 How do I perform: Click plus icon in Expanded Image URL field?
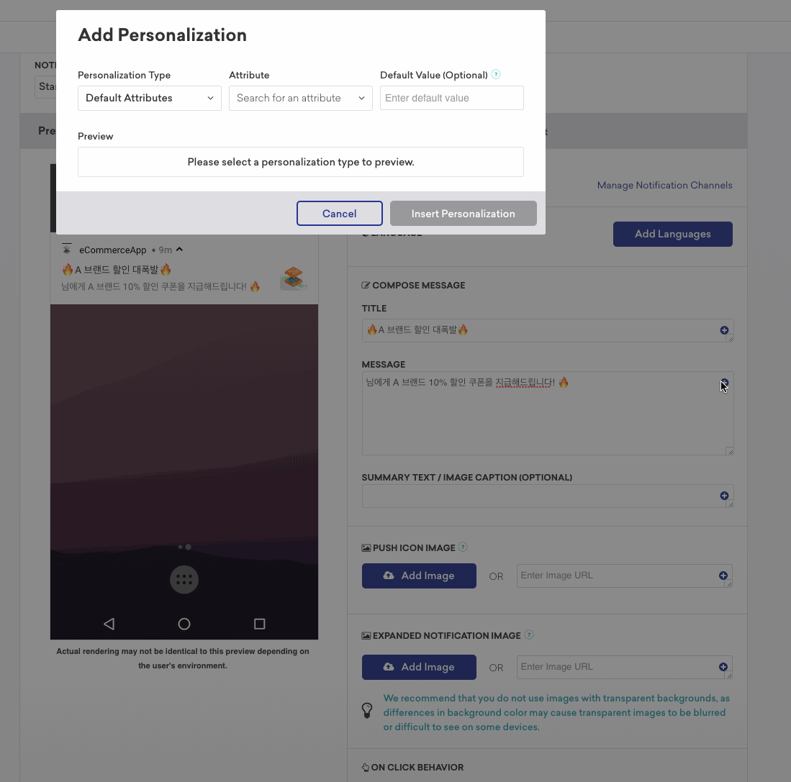click(x=723, y=667)
